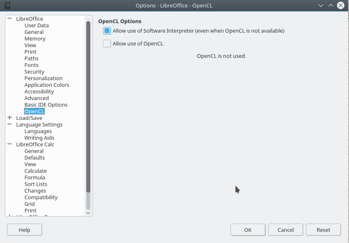Select the Personalization entry
Viewport: 349px width, 243px height.
coord(44,79)
